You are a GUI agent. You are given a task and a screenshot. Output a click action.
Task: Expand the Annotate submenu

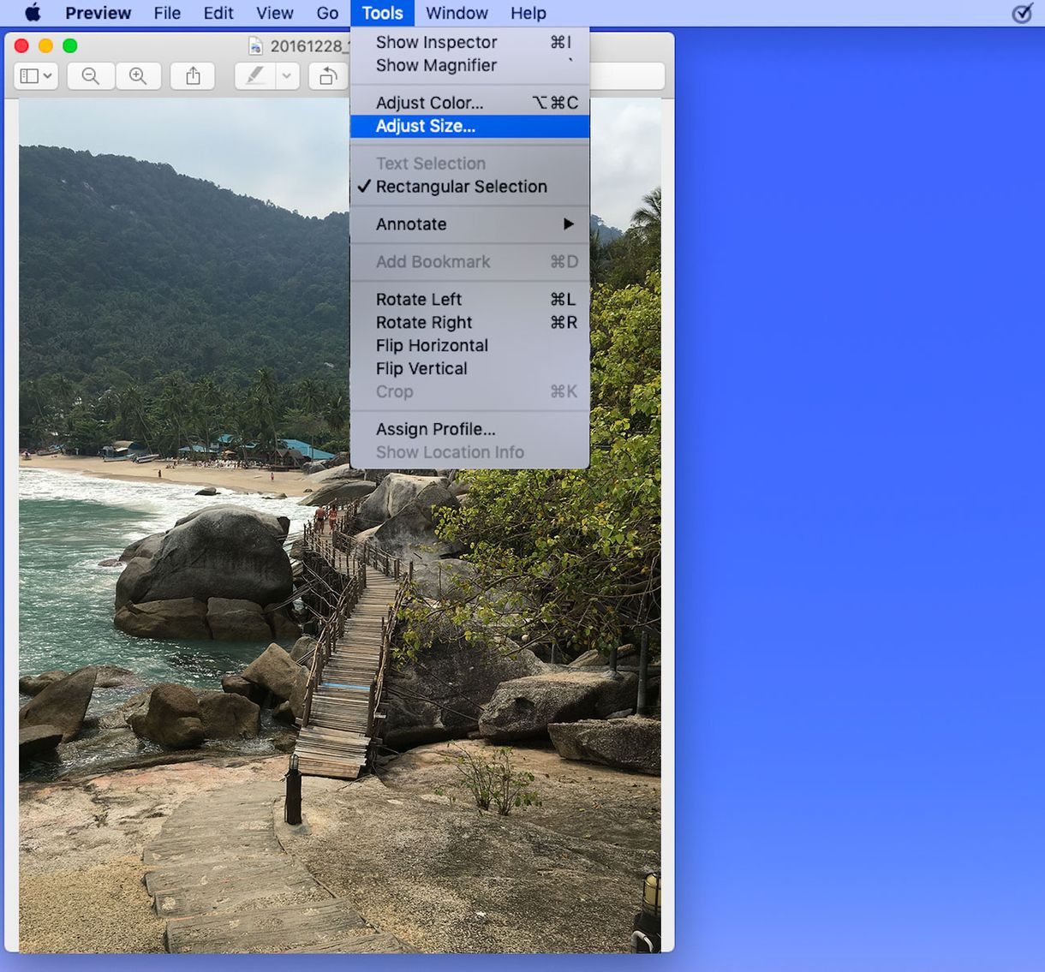click(x=411, y=224)
